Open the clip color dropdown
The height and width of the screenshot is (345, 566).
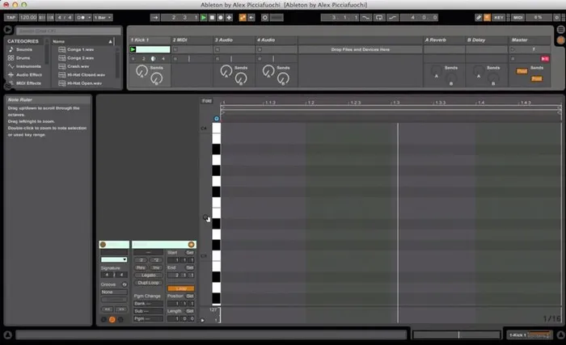[114, 259]
